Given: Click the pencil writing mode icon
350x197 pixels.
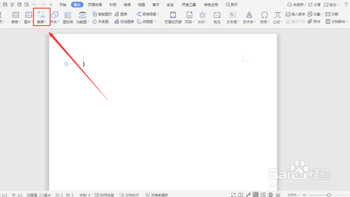Looking at the screenshot, I should click(x=248, y=195).
